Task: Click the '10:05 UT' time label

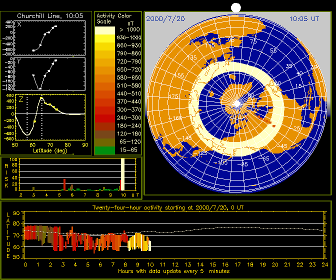Action: tap(304, 18)
